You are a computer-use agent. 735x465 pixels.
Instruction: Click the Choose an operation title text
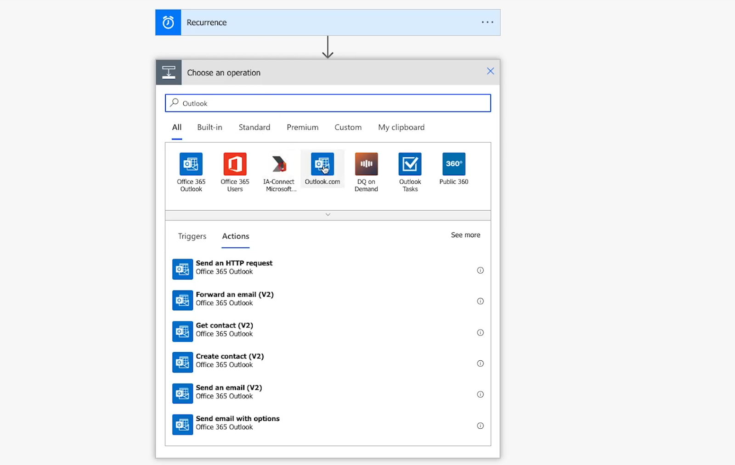(x=224, y=73)
